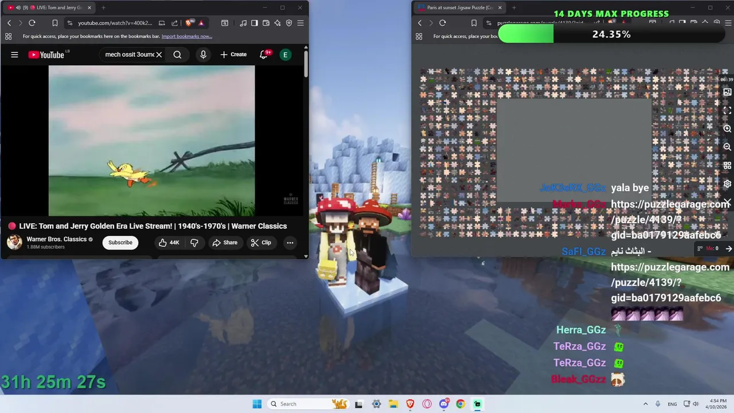Enter fullscreen from puzzle sidebar
734x413 pixels.
[x=727, y=110]
